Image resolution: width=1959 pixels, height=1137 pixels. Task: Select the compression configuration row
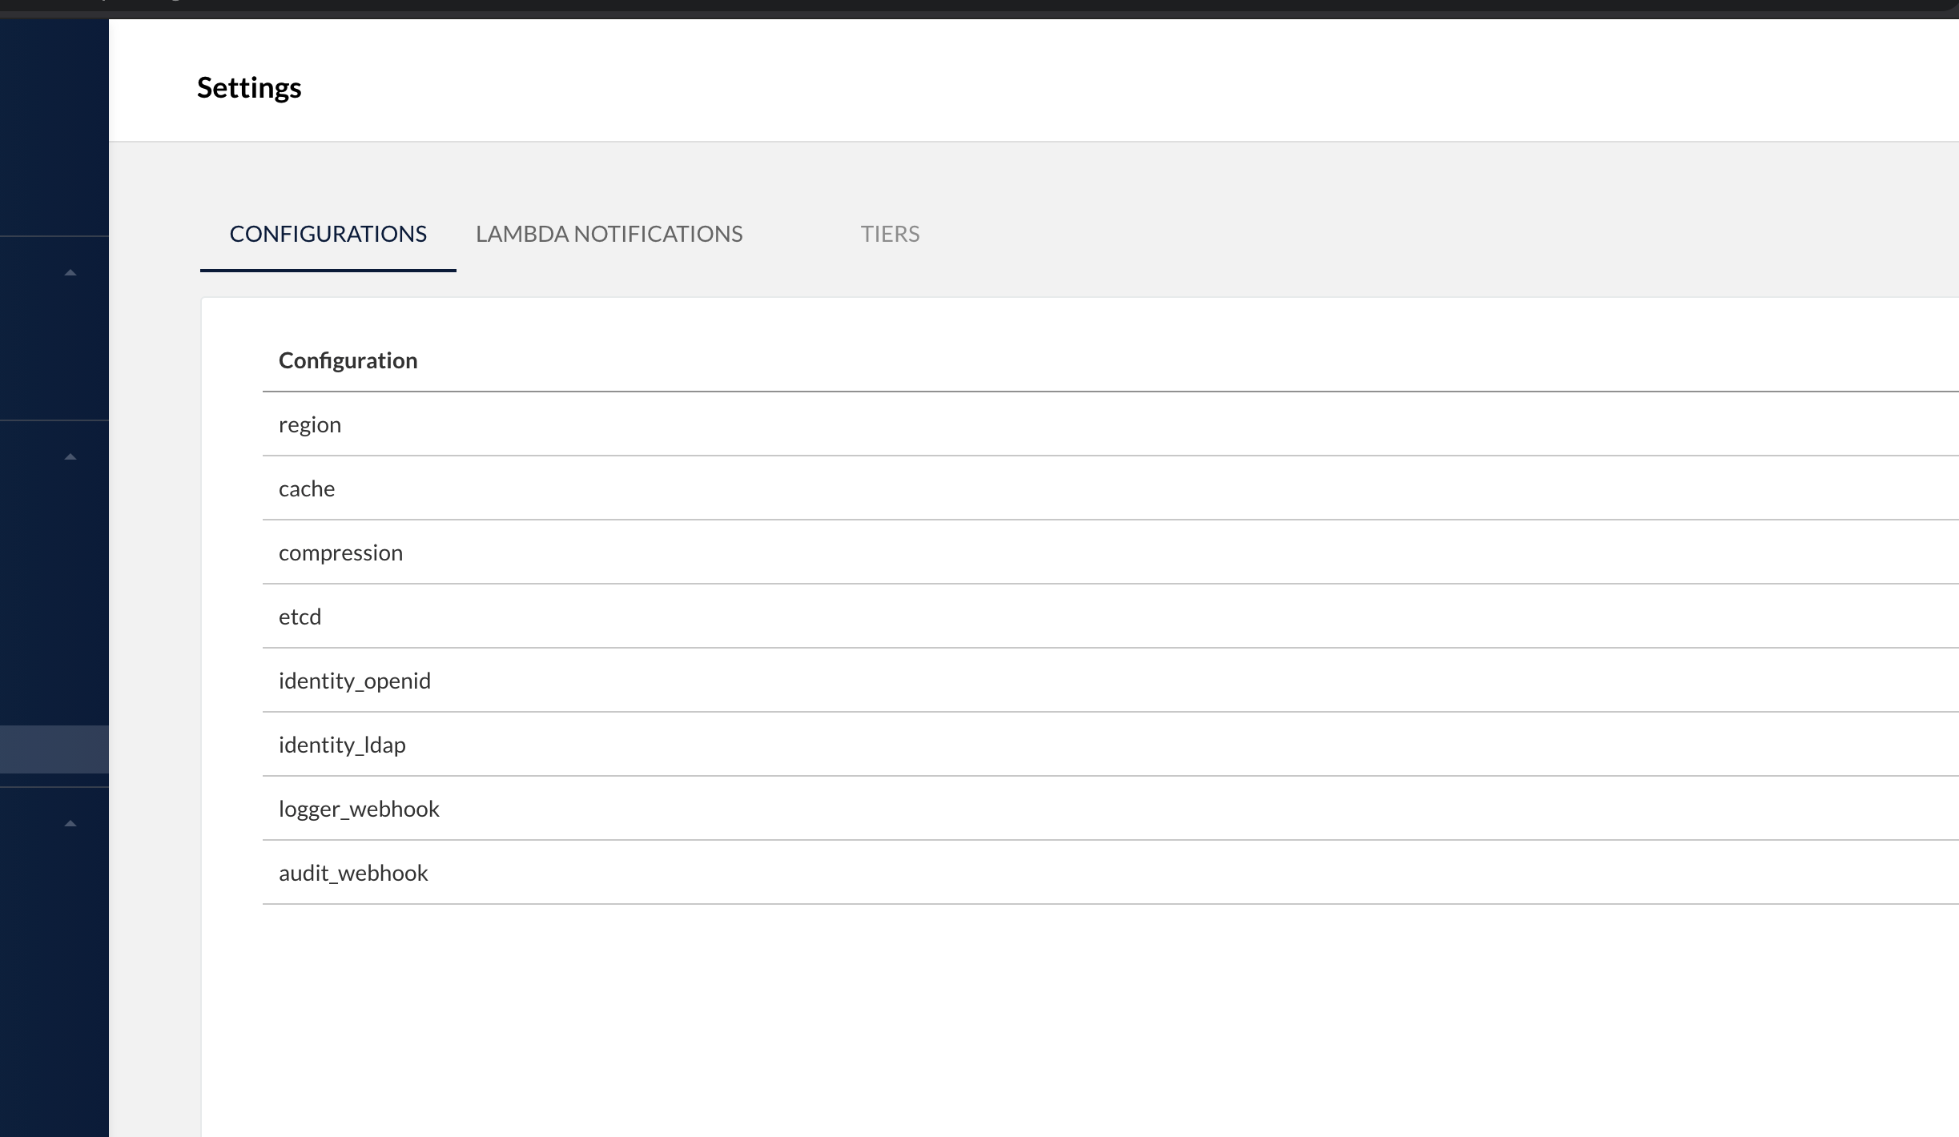pos(340,552)
